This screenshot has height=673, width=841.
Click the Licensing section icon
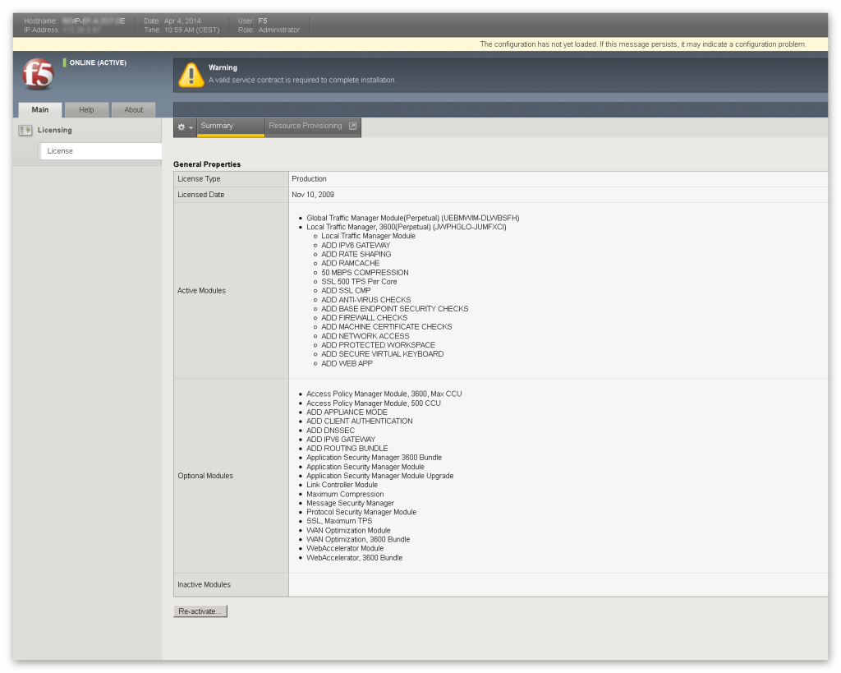point(25,131)
